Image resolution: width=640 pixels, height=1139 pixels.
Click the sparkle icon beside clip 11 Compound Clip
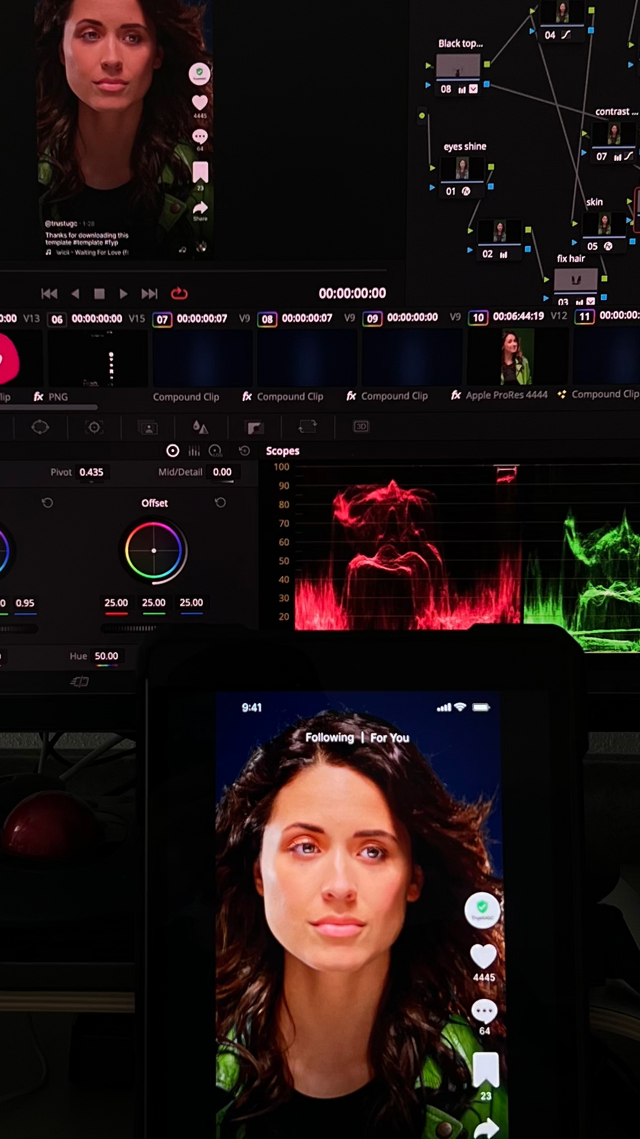tap(562, 394)
